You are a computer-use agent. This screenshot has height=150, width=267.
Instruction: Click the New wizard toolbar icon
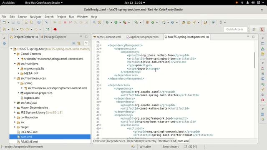tap(5, 22)
